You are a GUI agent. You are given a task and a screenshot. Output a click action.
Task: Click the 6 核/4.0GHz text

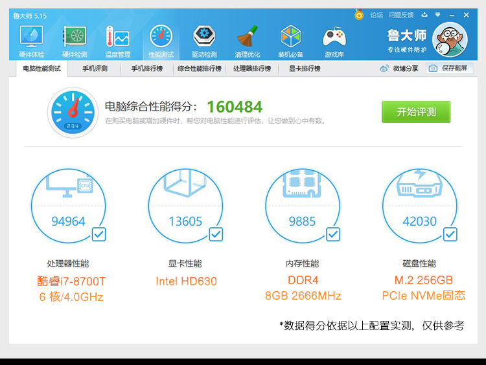pos(71,297)
